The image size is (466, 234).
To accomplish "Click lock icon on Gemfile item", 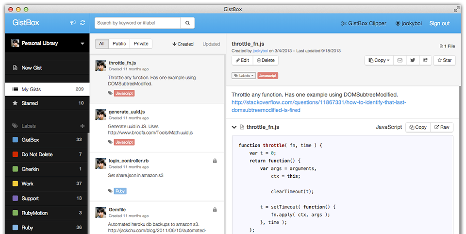I will (215, 210).
